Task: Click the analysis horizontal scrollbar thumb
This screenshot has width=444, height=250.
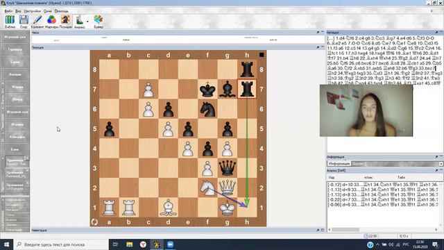Action: [345, 230]
